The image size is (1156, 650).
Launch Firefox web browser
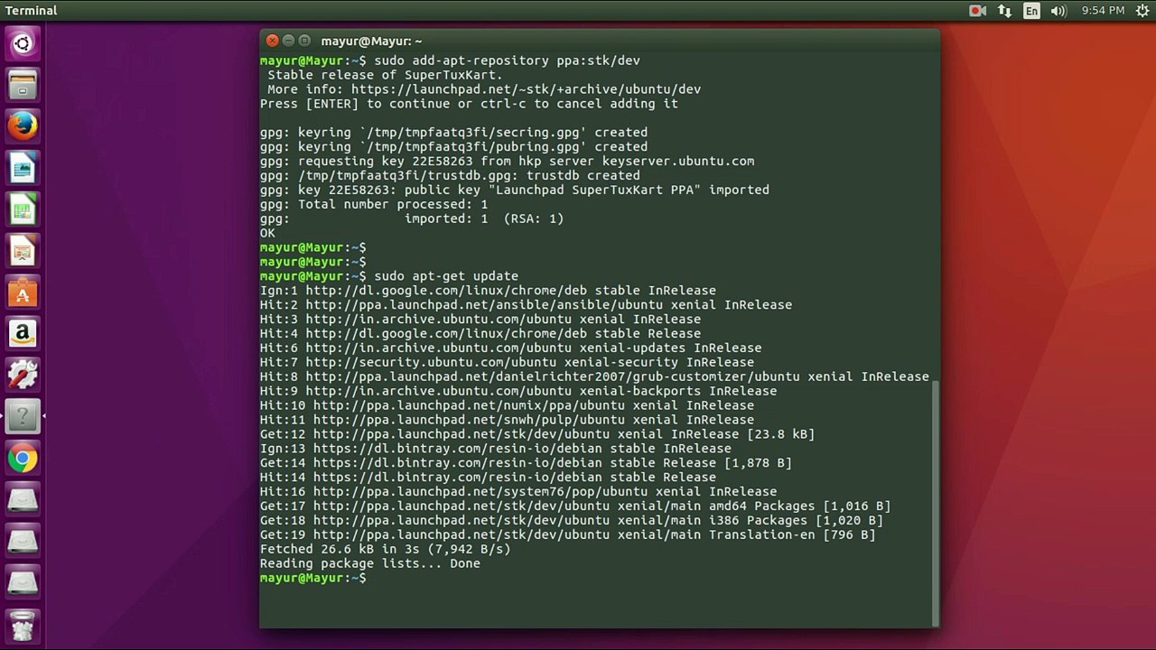click(x=23, y=126)
